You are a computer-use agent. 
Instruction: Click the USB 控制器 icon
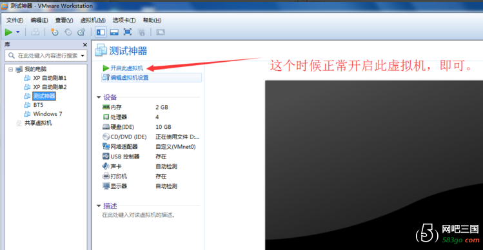click(106, 157)
